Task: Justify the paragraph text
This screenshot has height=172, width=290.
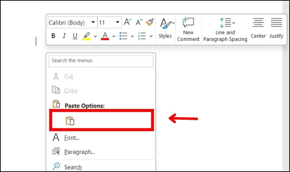Action: tap(276, 28)
